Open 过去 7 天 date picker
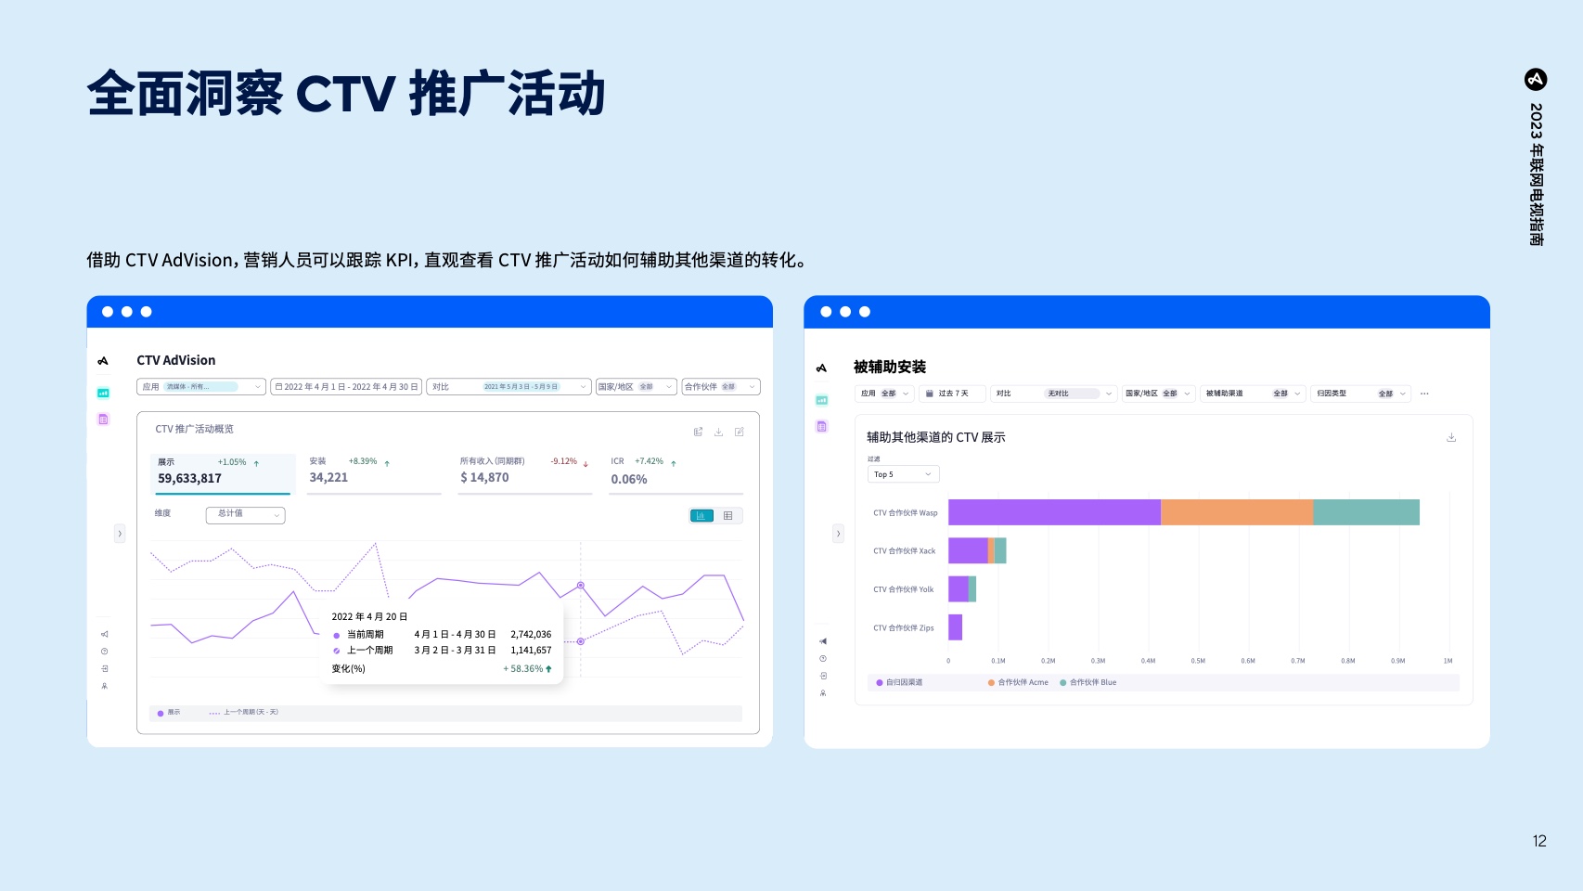Viewport: 1583px width, 891px height. [x=952, y=394]
